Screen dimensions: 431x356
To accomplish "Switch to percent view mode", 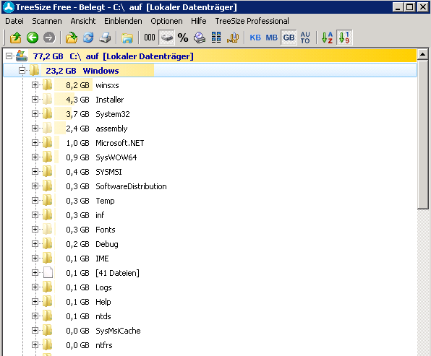I will (183, 38).
